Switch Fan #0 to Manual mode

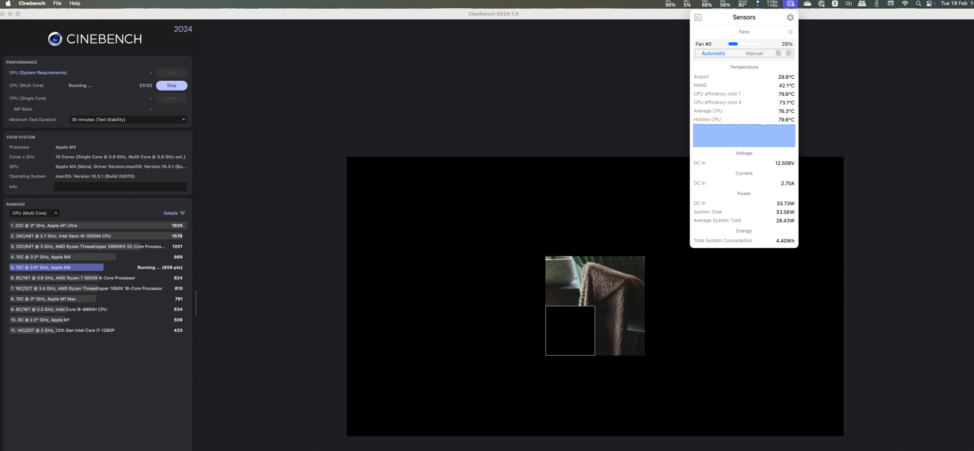(x=754, y=54)
